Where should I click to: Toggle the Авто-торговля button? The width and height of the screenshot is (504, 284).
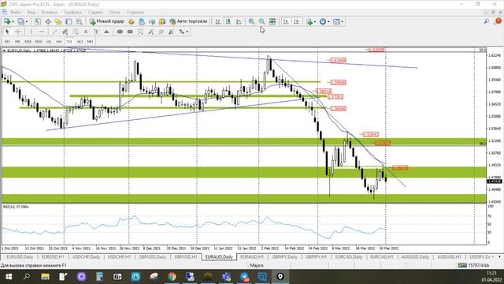tap(188, 21)
